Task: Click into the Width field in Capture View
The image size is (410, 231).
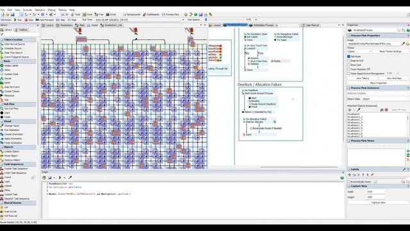Action: pyautogui.click(x=375, y=192)
